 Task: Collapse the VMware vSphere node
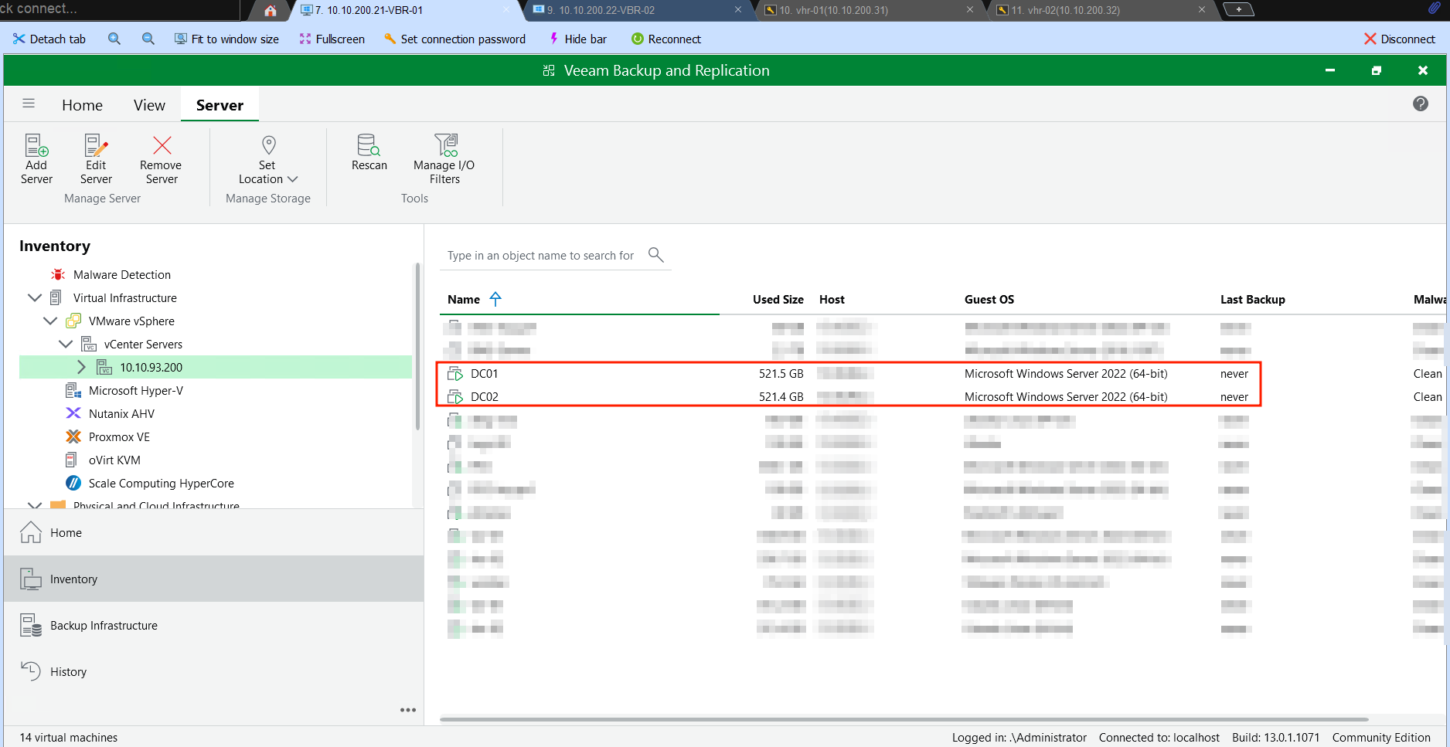click(x=50, y=321)
